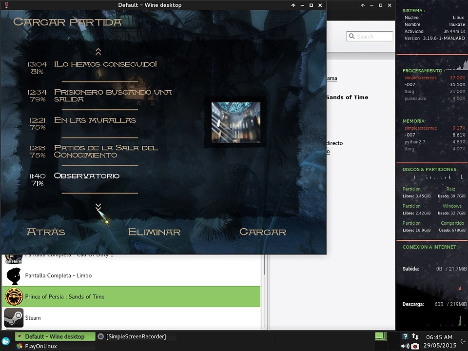Image resolution: width=468 pixels, height=351 pixels.
Task: Click the Wine glass icon in window title bar
Action: pos(6,5)
